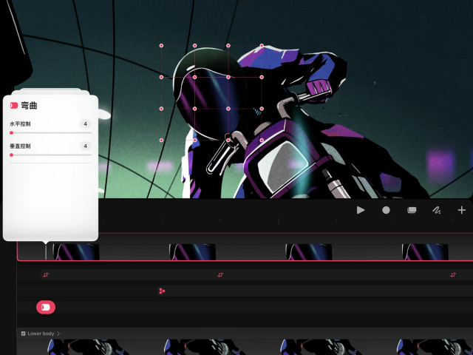The image size is (473, 355).
Task: Click the three-dot filter keyframe icon
Action: click(x=162, y=291)
